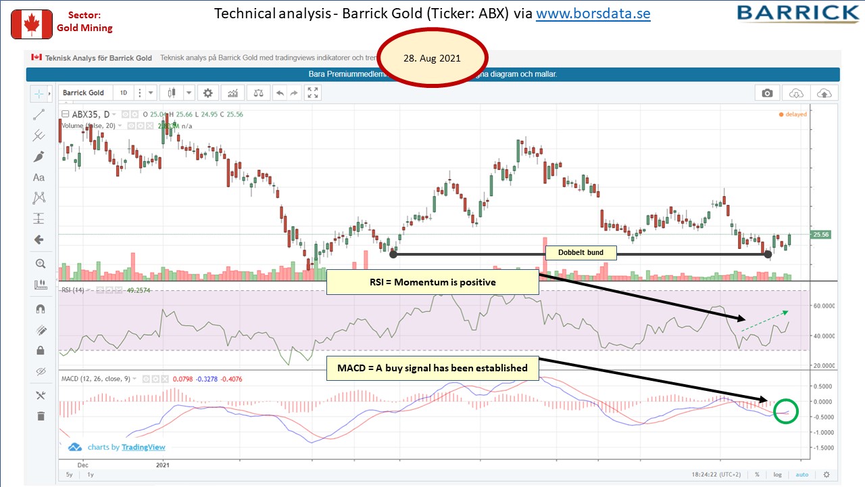
Task: Open the drawing tools settings icon
Action: [x=39, y=396]
